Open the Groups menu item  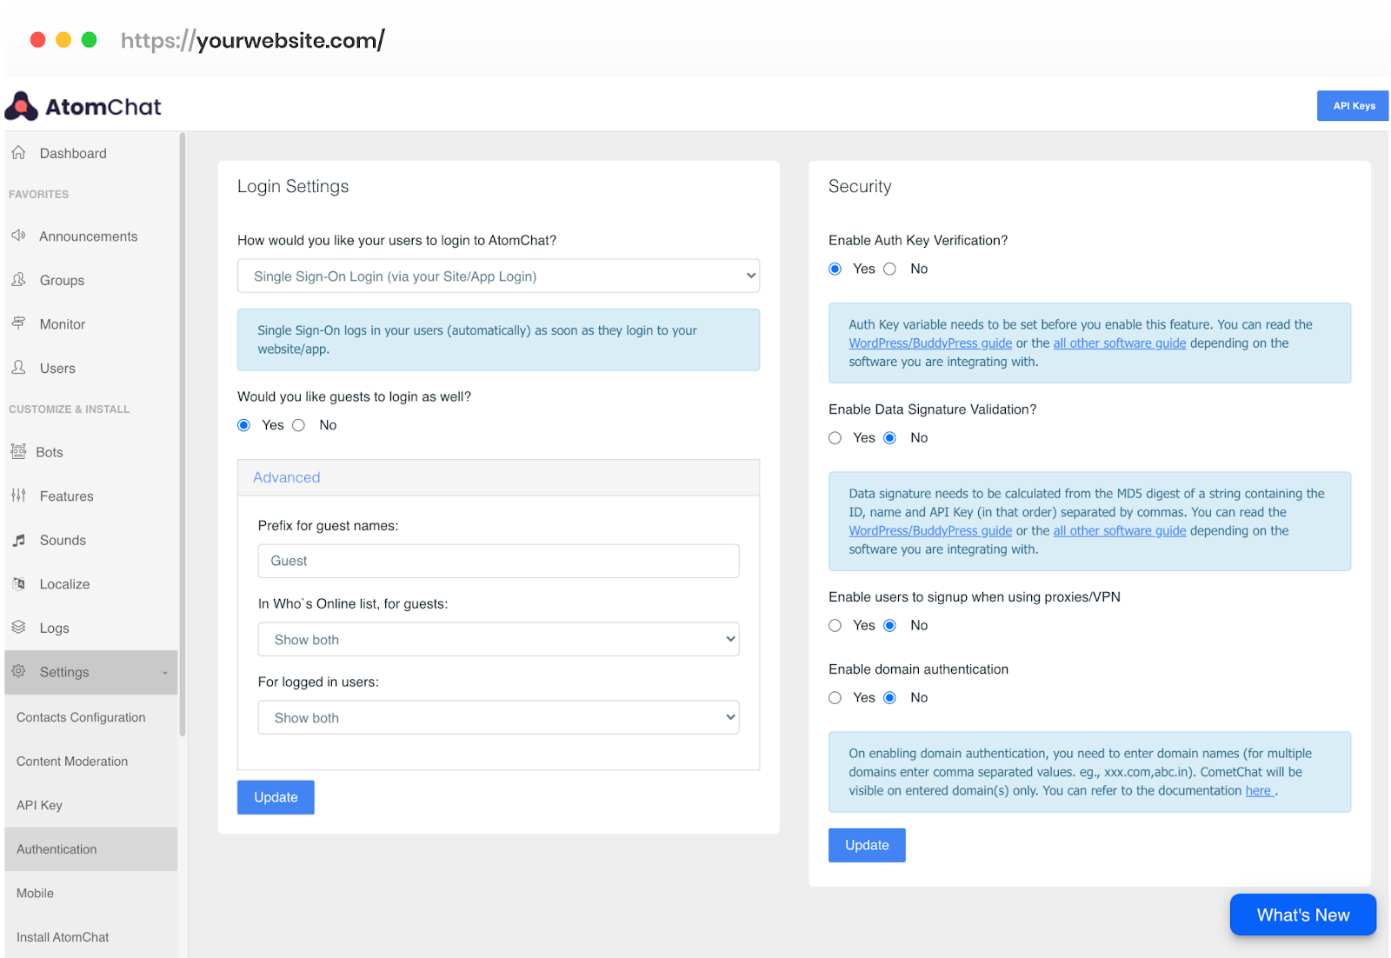tap(62, 280)
